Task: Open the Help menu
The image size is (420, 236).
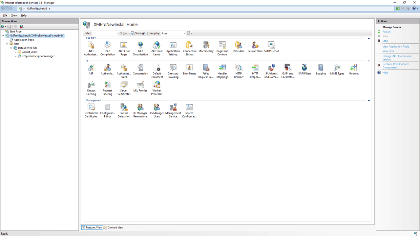Action: click(24, 15)
